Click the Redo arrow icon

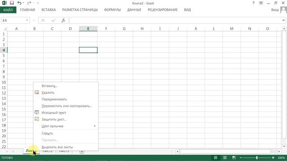click(29, 3)
